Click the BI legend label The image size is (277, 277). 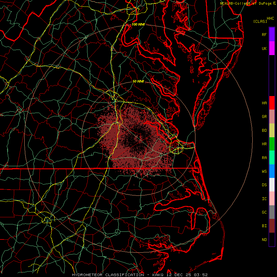(264, 226)
